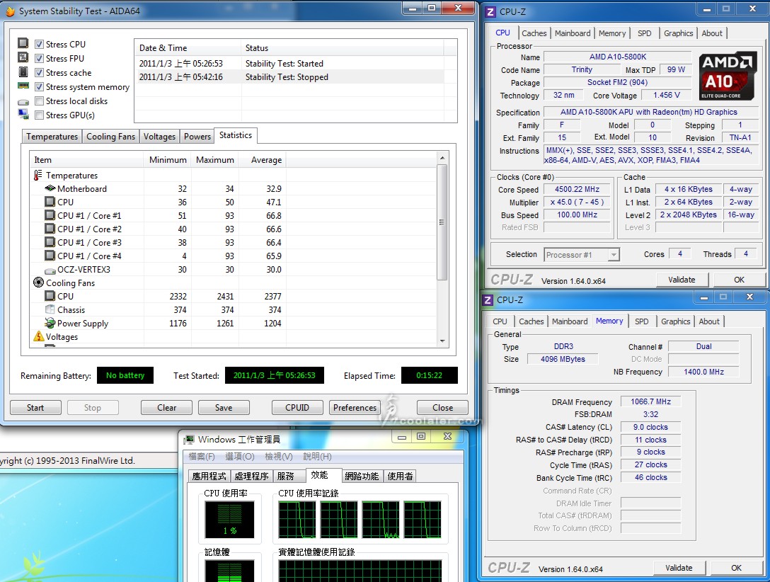Open the Voltages tab in AIDA64

159,137
